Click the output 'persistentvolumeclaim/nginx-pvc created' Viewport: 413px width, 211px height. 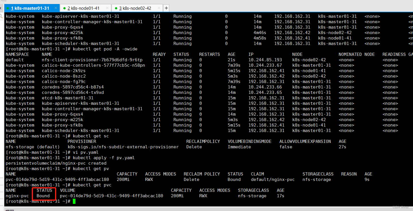click(56, 163)
